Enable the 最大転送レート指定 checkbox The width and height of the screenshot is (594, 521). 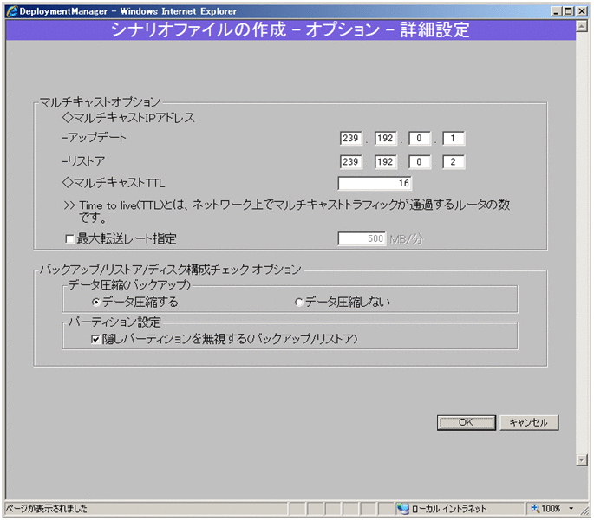69,239
